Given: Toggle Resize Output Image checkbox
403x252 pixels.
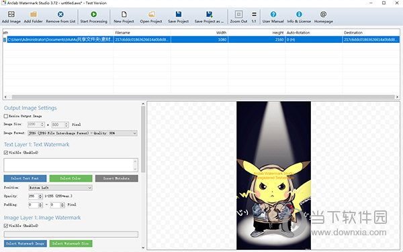Looking at the screenshot, I should [5, 116].
